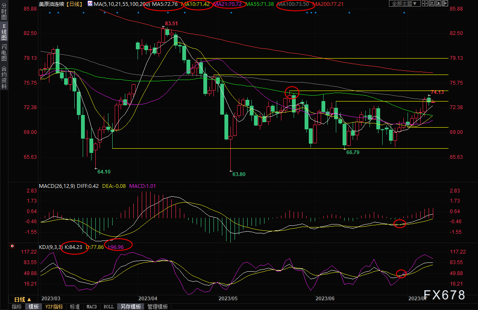Click the last blue event dot near 2023/07
This screenshot has height=310, width=478.
tap(404, 13)
